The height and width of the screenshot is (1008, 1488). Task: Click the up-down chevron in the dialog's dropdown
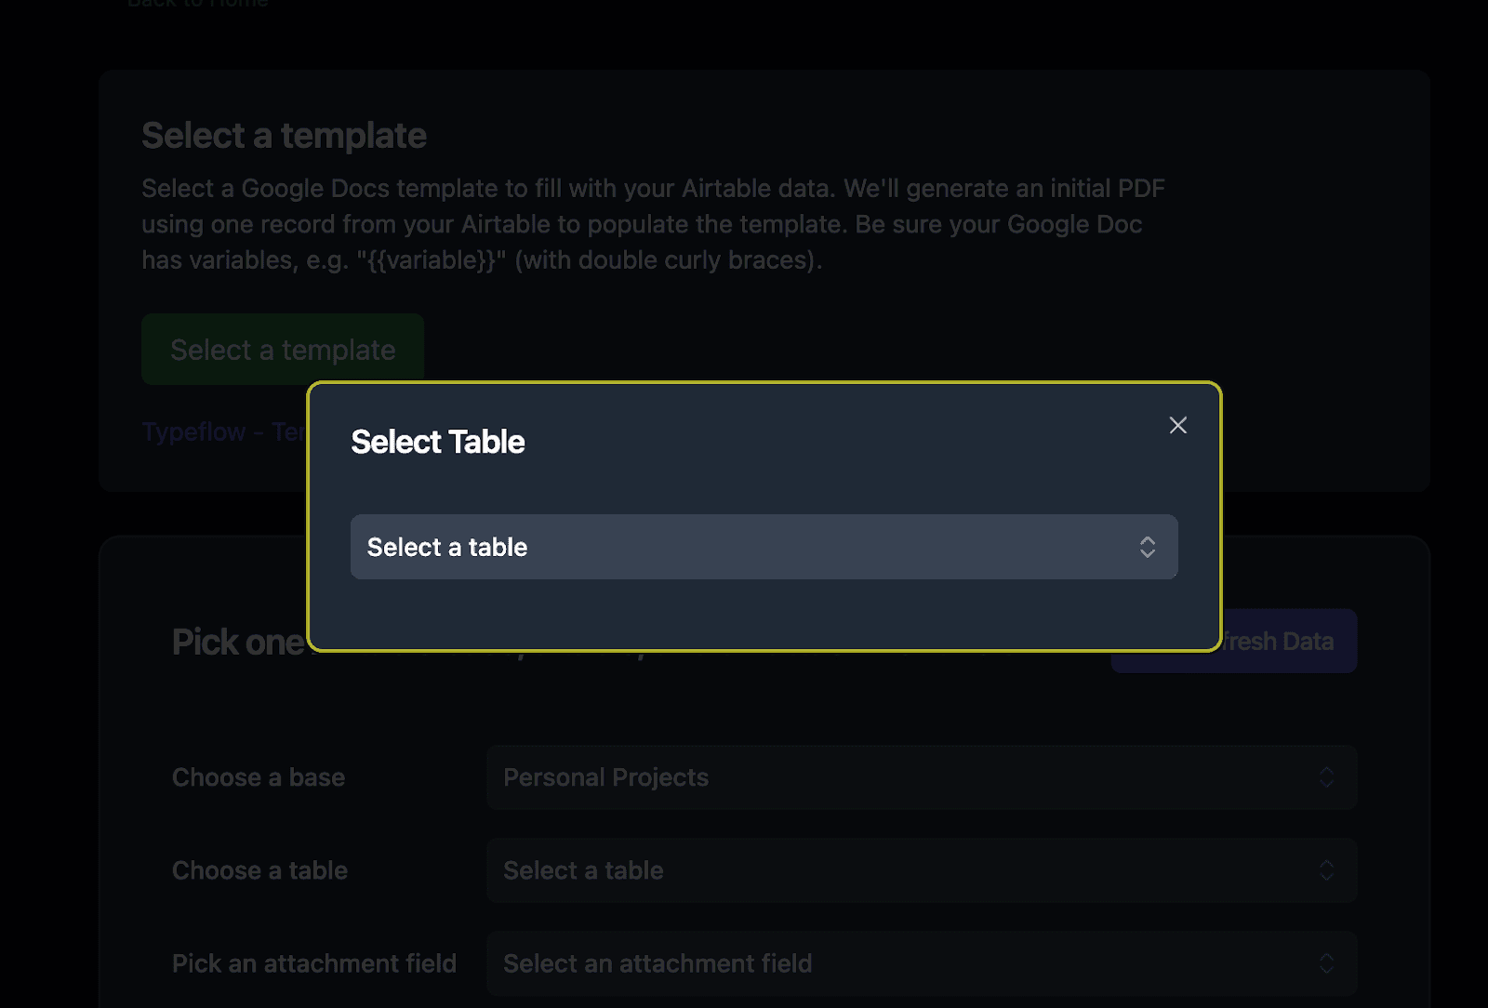(1148, 547)
